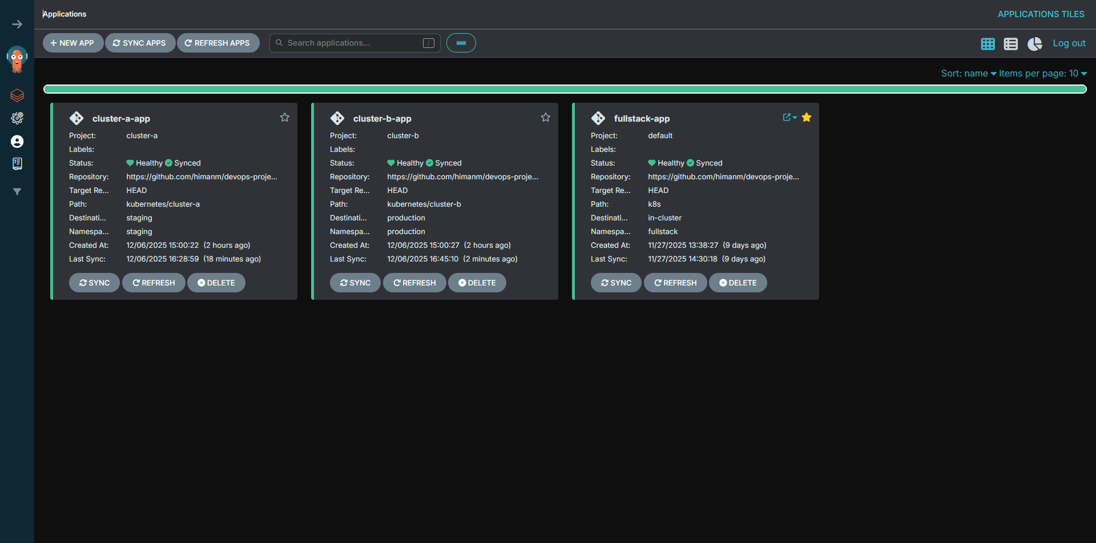Favorite cluster-a-app with its star
Screen dimensions: 1096x543
coord(285,117)
